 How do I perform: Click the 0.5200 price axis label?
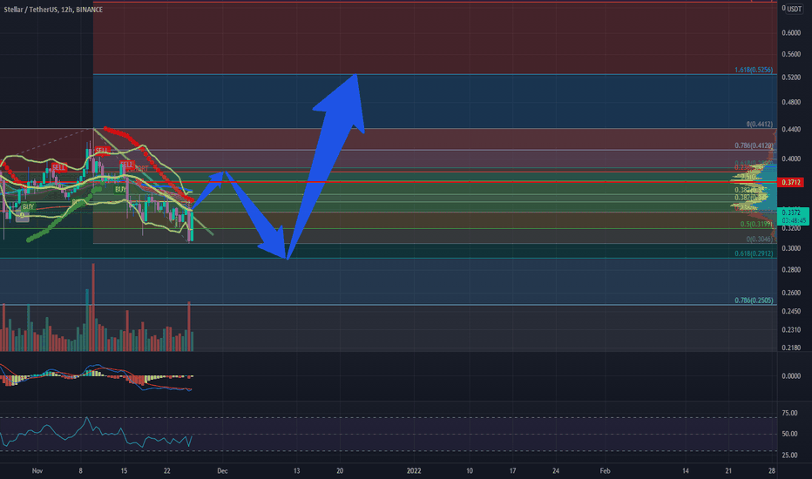(x=791, y=78)
